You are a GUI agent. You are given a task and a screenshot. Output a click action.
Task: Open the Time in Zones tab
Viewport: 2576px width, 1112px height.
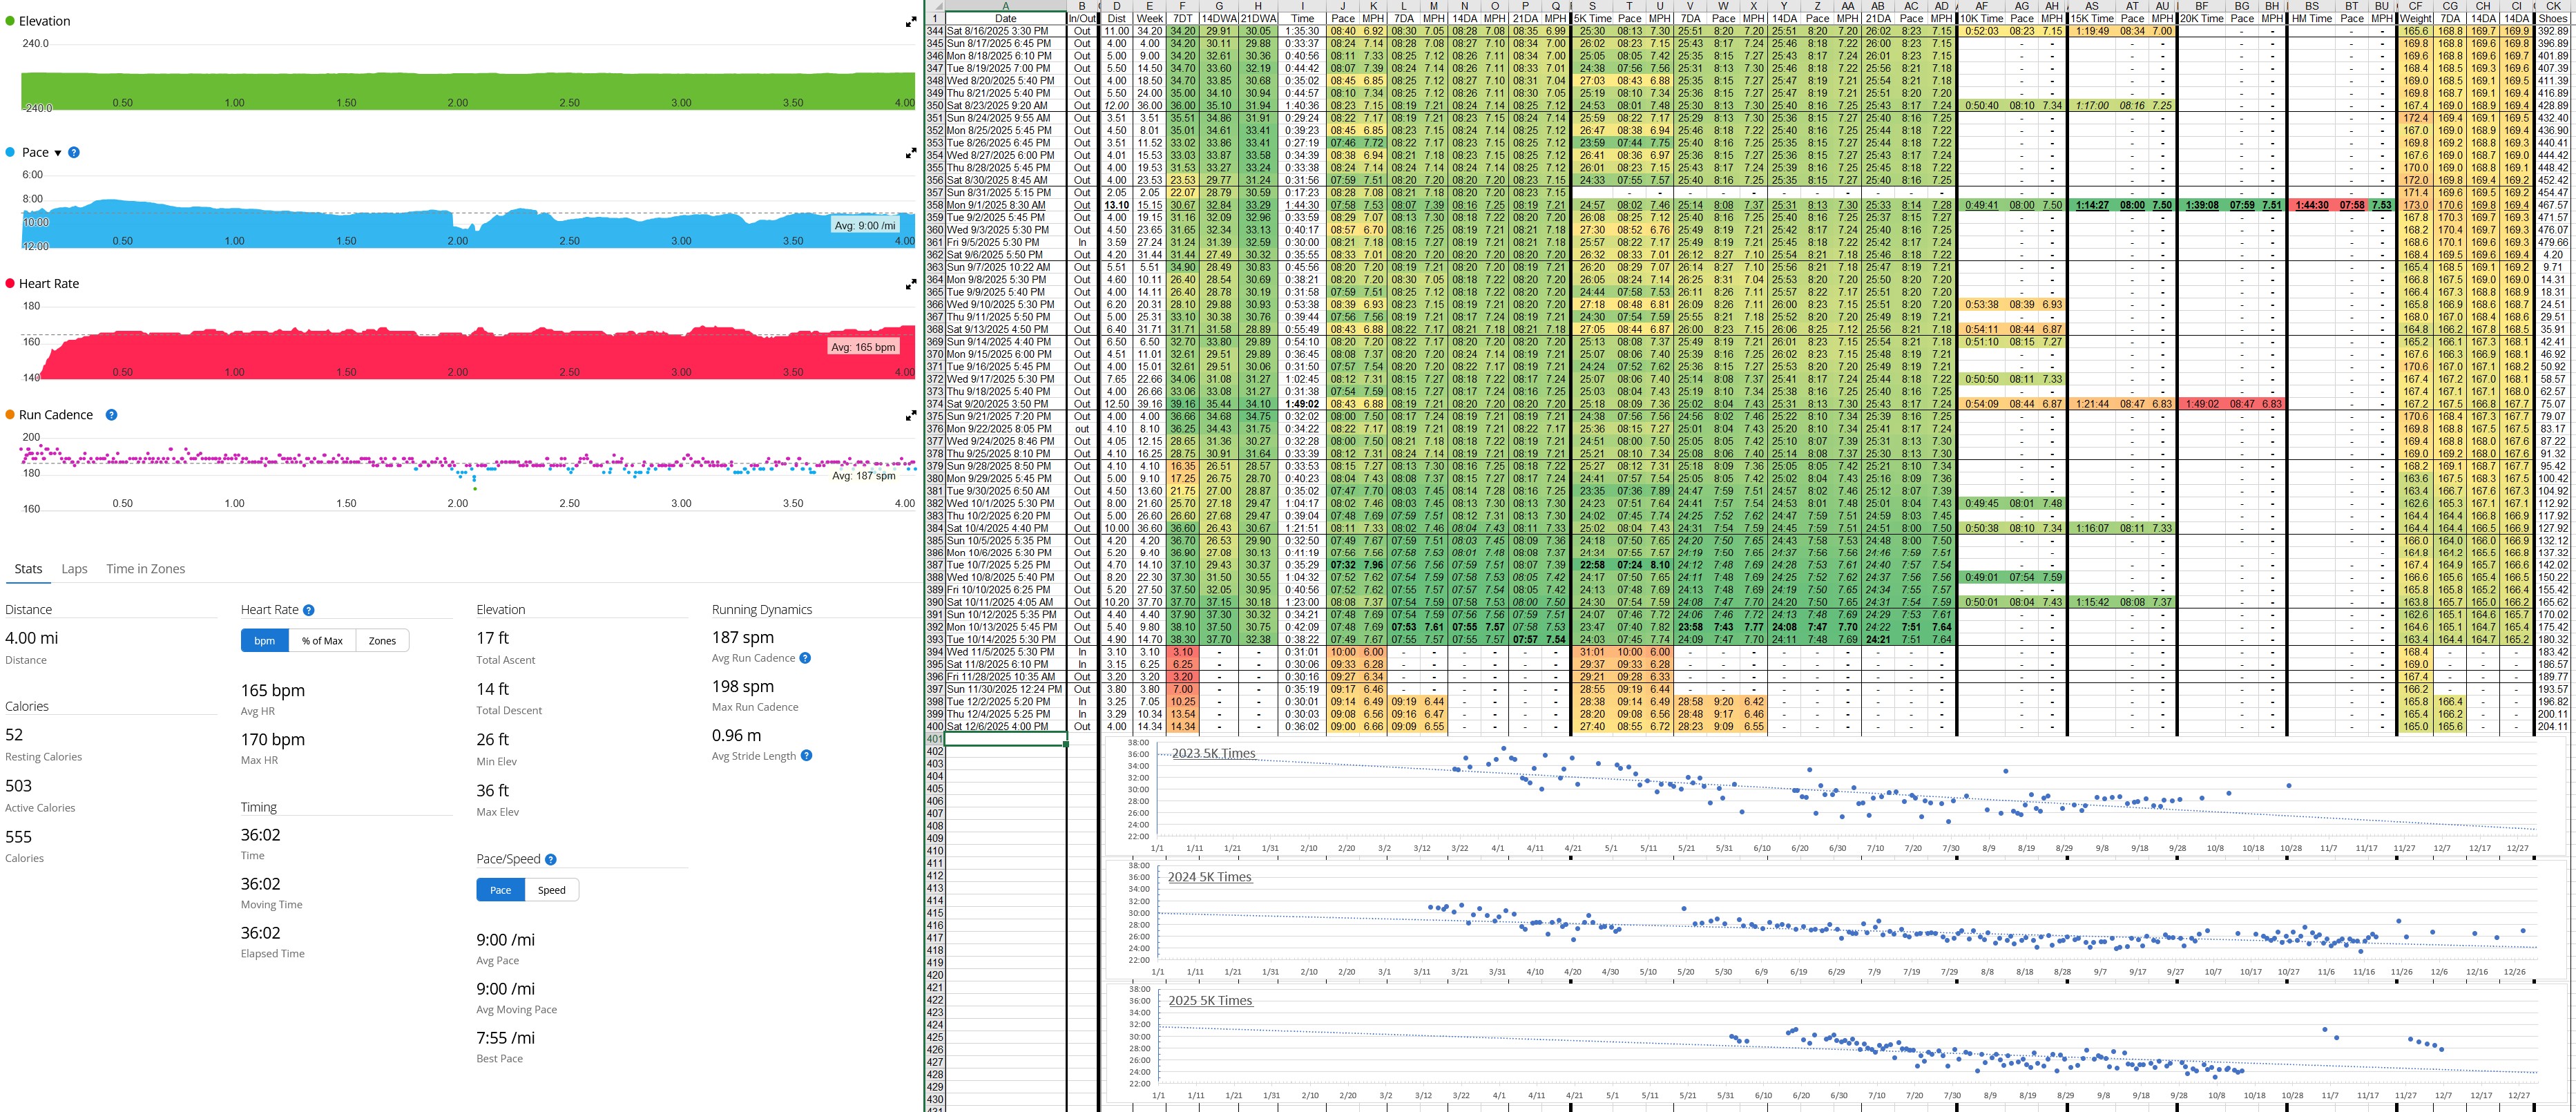click(145, 569)
